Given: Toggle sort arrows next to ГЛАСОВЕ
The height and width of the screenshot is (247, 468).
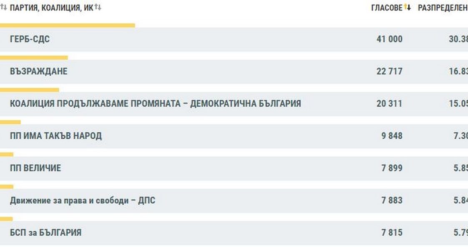Looking at the screenshot, I should [x=407, y=7].
